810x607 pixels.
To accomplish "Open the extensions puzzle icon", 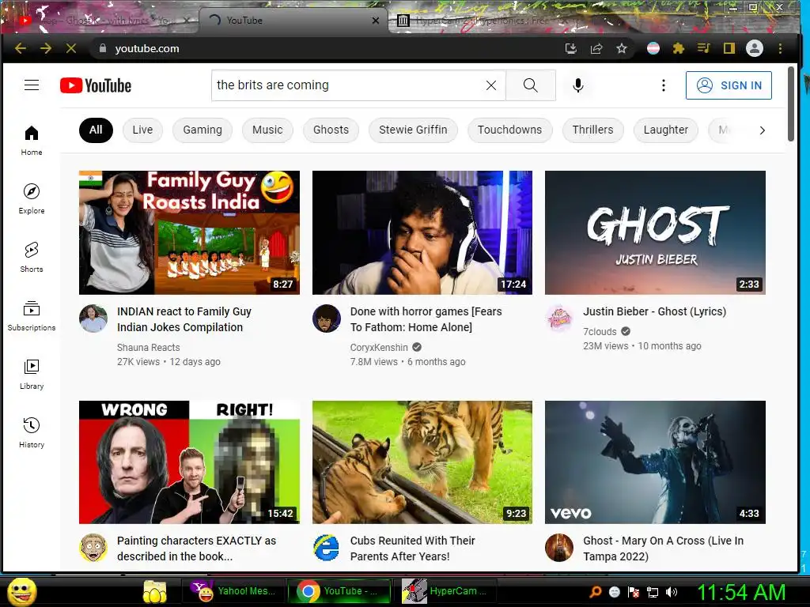I will pos(678,48).
